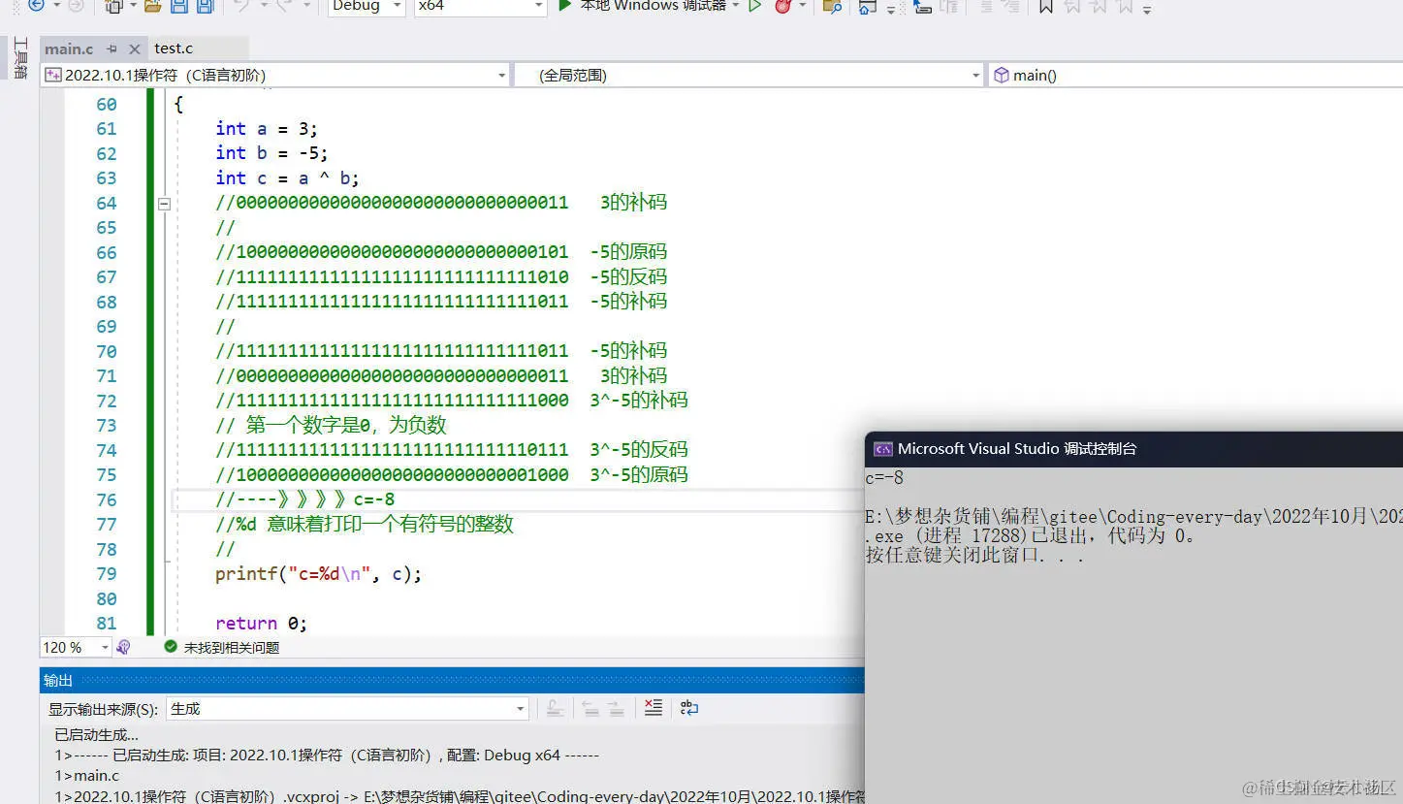Click the Microsoft Visual Studio 调试控制台 title bar
The height and width of the screenshot is (804, 1403).
[1133, 449]
